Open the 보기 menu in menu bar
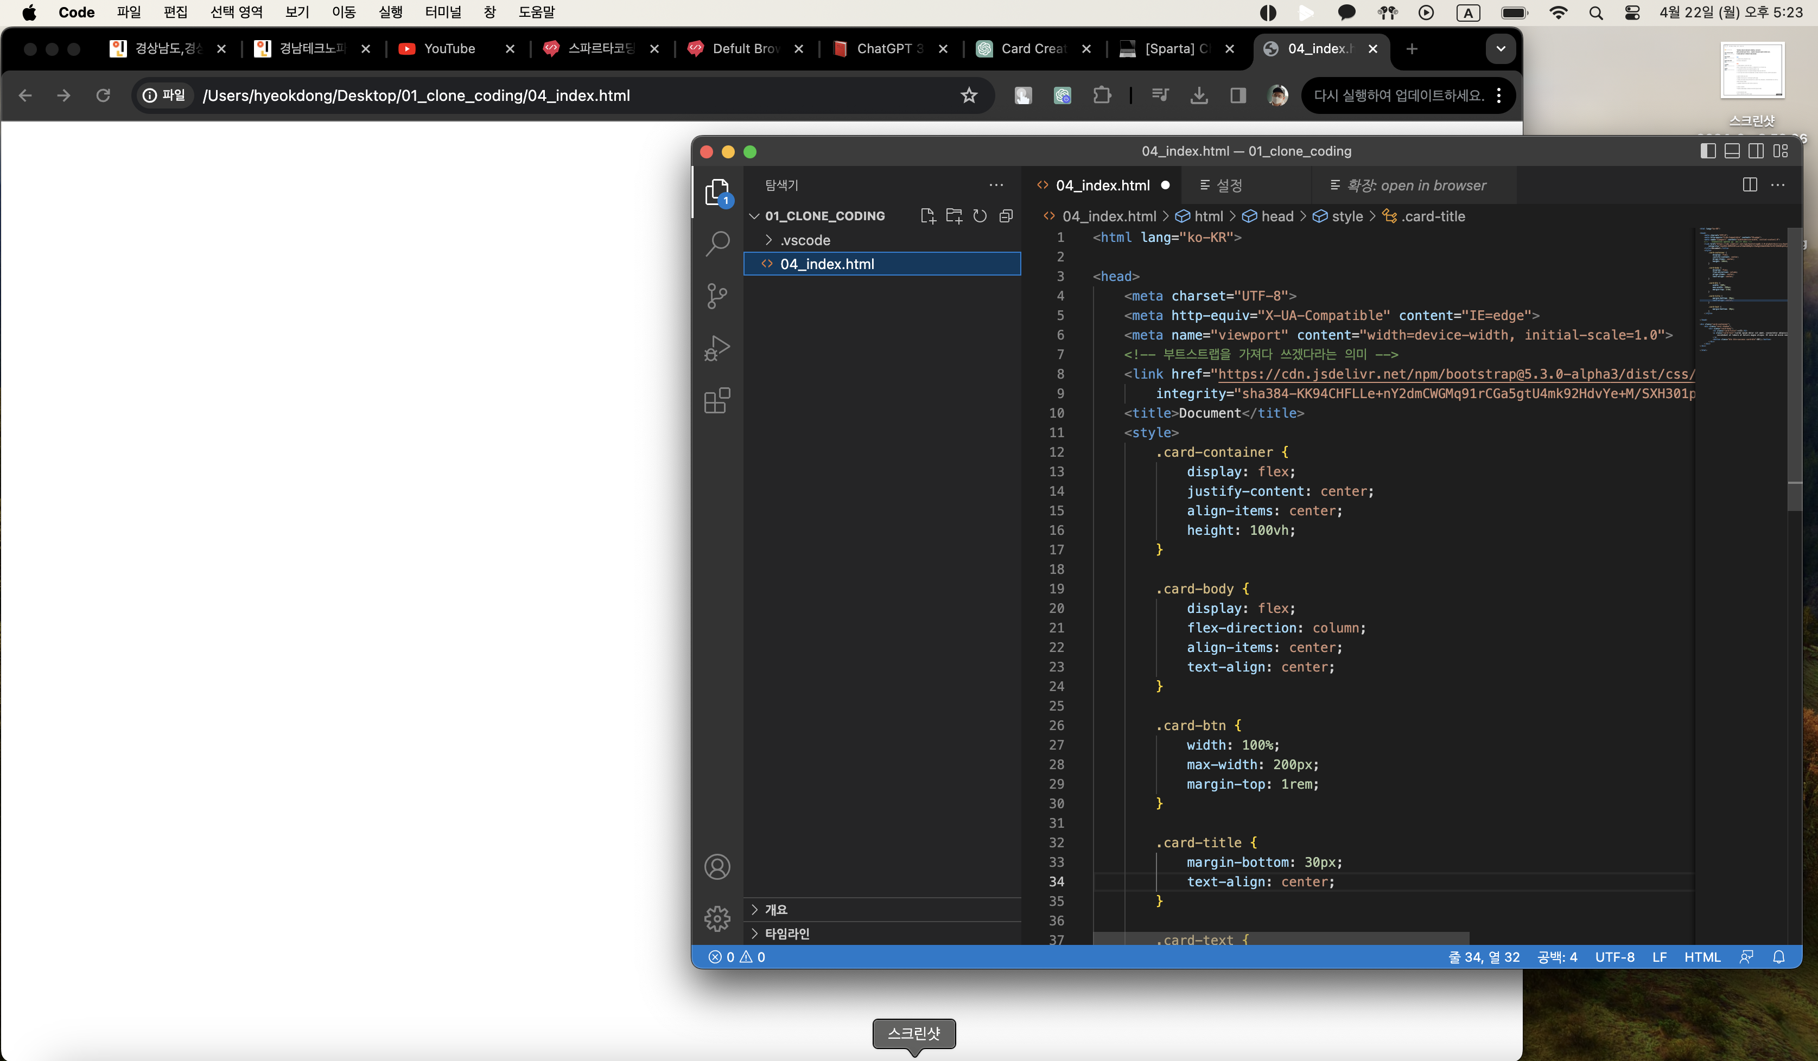The image size is (1818, 1061). click(x=296, y=12)
